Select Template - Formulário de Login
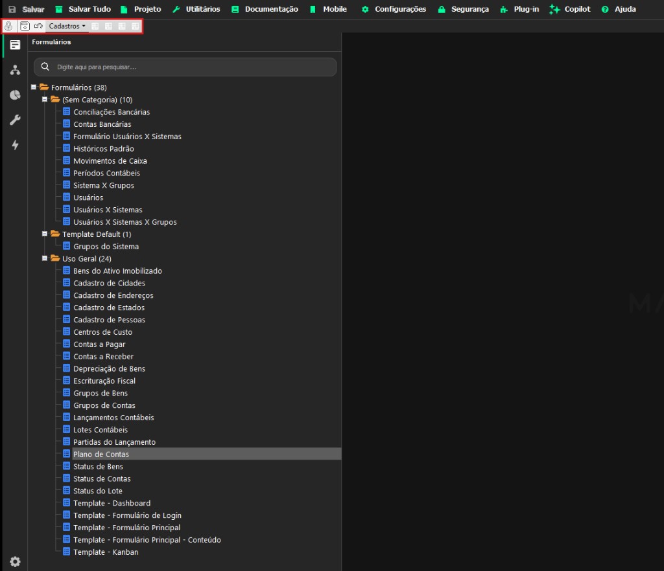 pos(127,515)
